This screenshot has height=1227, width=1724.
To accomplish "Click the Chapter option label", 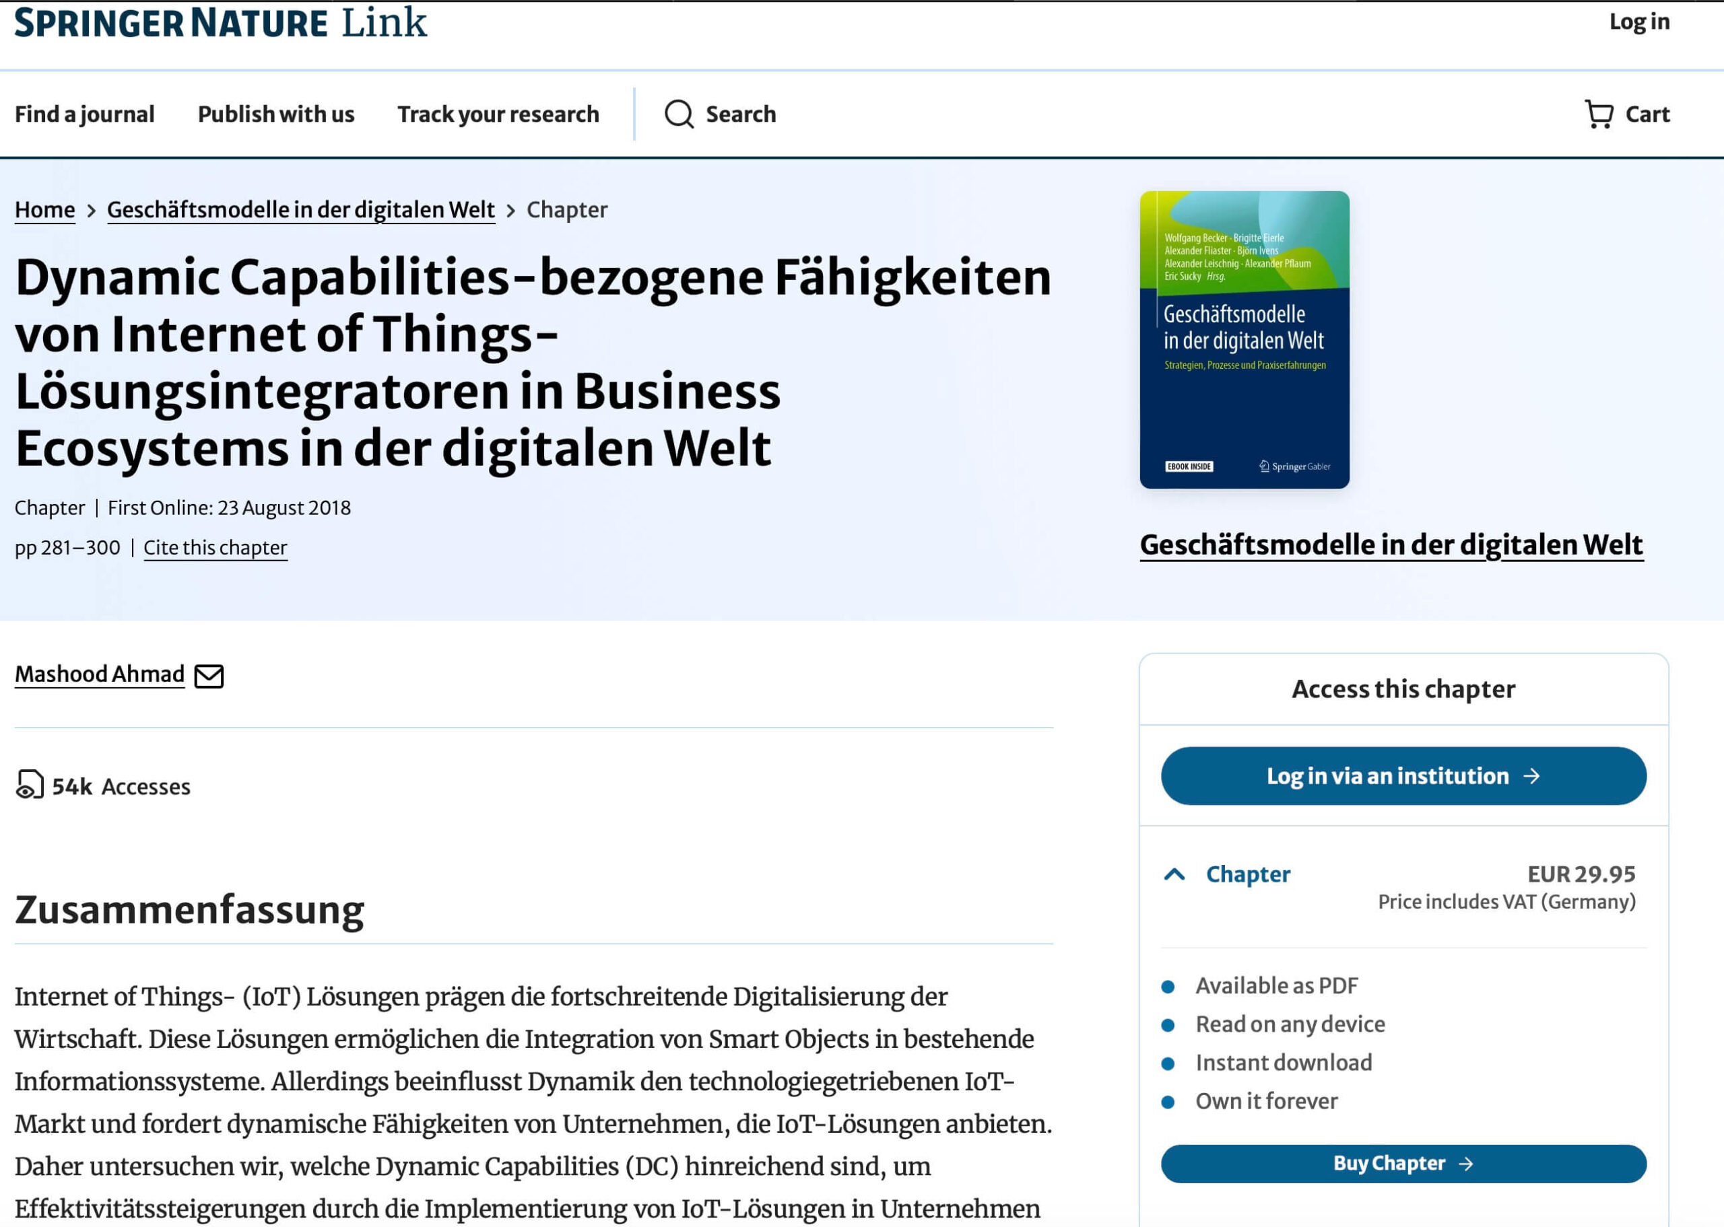I will pyautogui.click(x=1248, y=874).
